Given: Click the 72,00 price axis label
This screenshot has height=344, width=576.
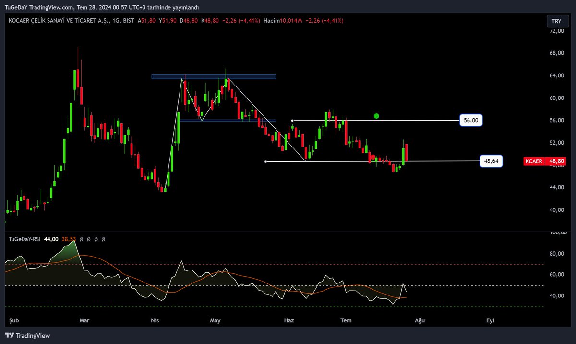Looking at the screenshot, I should [x=557, y=31].
